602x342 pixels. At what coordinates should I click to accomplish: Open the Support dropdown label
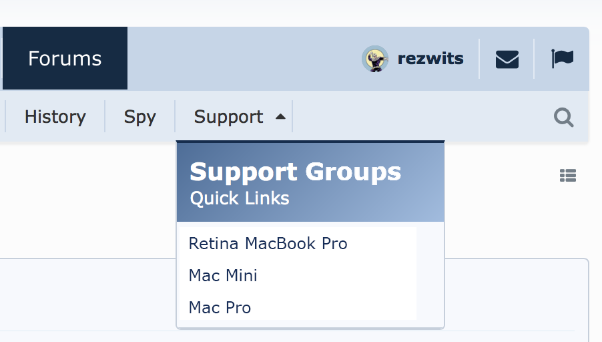228,117
